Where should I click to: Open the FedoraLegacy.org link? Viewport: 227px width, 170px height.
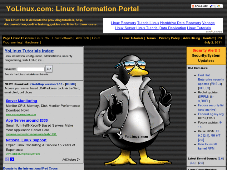[x=211, y=114]
